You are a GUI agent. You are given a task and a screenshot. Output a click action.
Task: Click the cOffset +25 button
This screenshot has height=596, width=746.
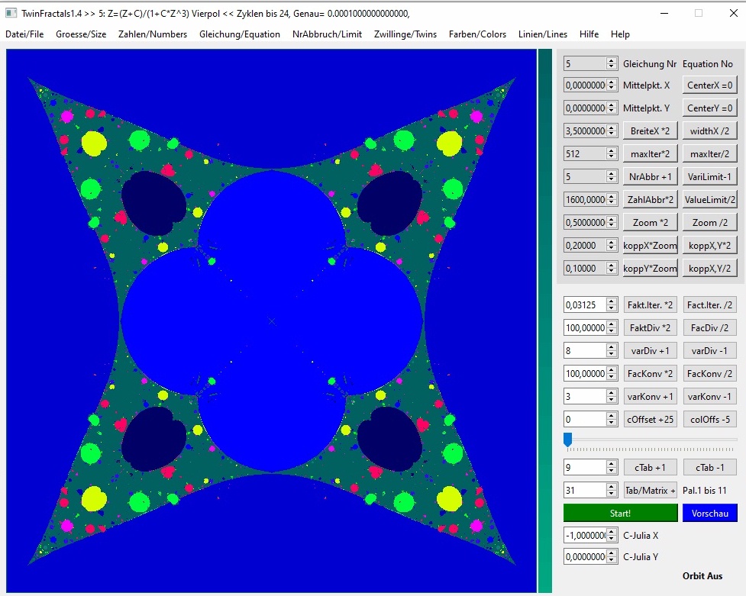[x=650, y=419]
